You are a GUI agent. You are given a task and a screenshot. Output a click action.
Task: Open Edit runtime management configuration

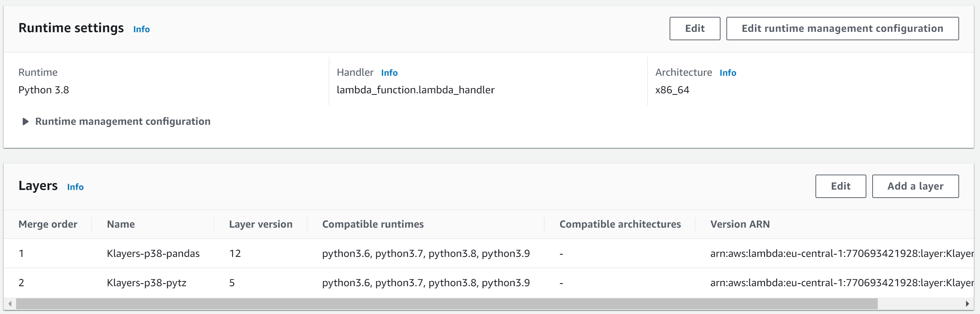tap(842, 29)
